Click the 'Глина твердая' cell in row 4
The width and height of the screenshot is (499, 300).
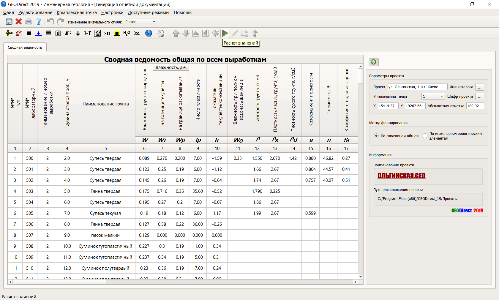tap(105, 191)
